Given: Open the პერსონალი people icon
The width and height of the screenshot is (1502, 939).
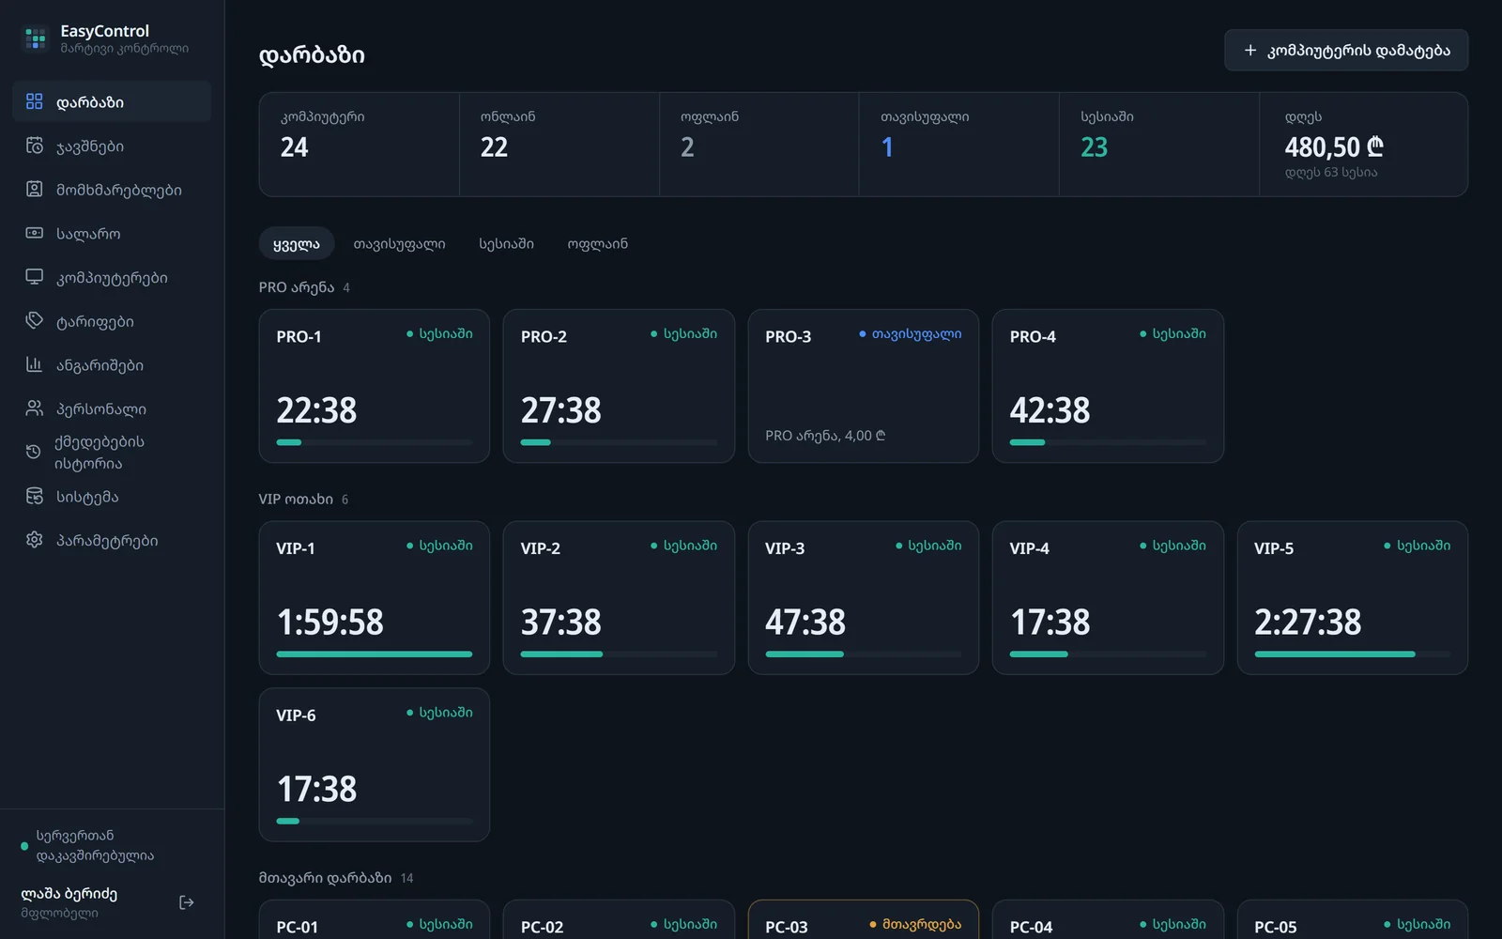Looking at the screenshot, I should click(x=34, y=408).
